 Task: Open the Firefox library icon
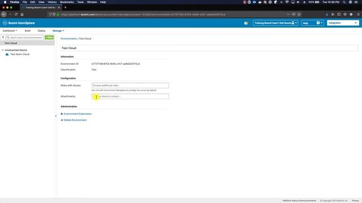(333, 14)
